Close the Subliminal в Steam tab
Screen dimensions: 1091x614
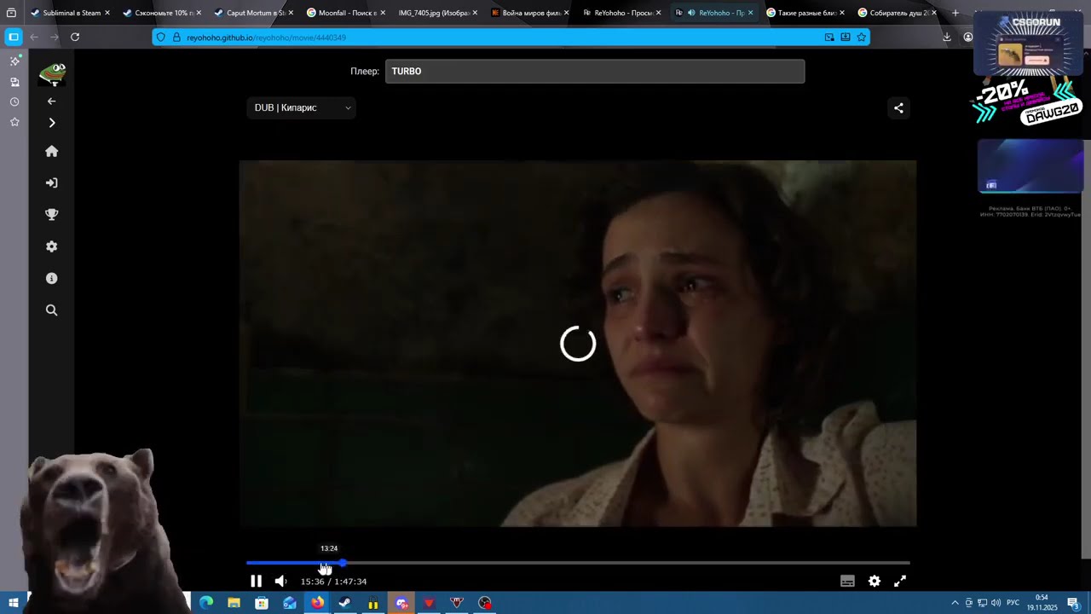pos(107,13)
